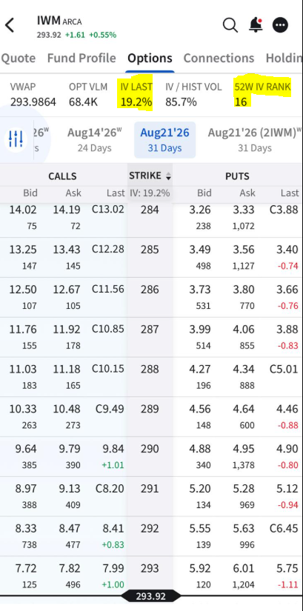Tap the 52W IV RANK value
The image size is (303, 611).
click(x=241, y=102)
